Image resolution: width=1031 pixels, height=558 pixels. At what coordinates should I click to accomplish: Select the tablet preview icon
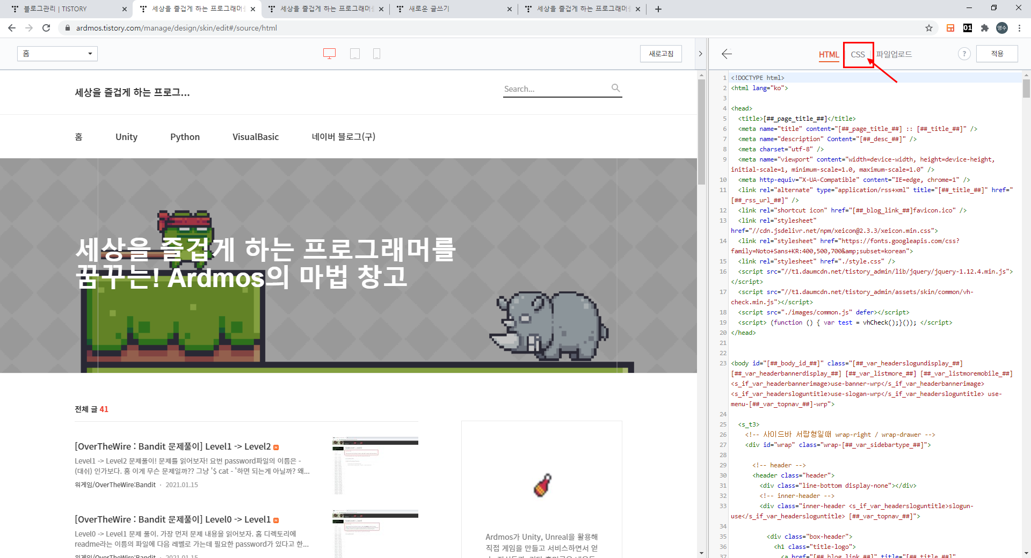pyautogui.click(x=355, y=54)
